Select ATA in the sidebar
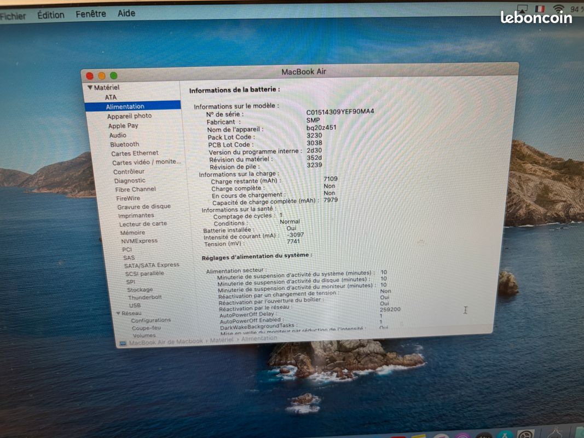The height and width of the screenshot is (438, 584). pyautogui.click(x=111, y=97)
